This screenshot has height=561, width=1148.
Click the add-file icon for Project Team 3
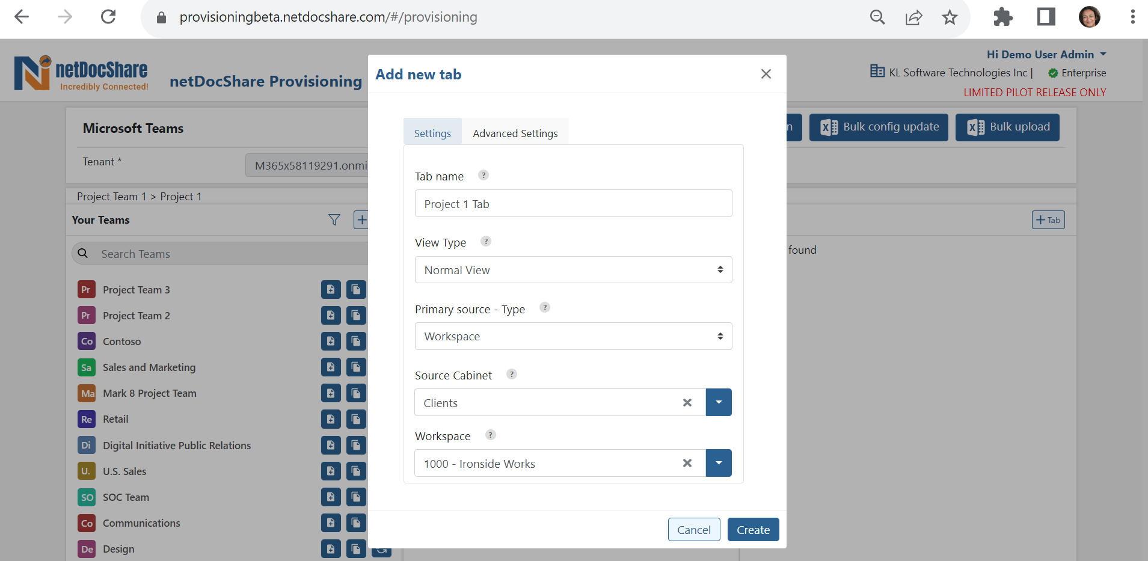pos(331,289)
